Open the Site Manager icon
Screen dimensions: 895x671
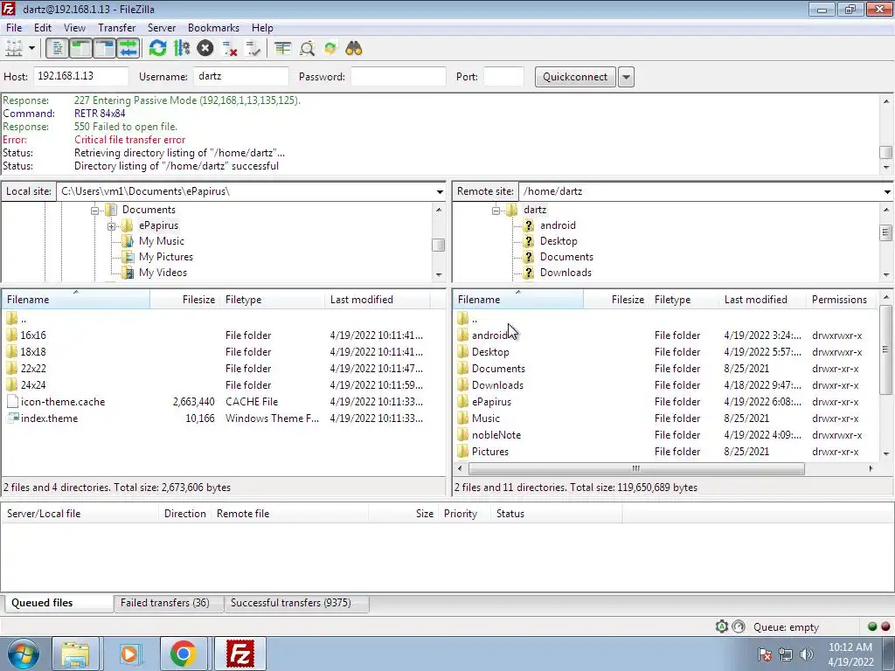point(14,49)
